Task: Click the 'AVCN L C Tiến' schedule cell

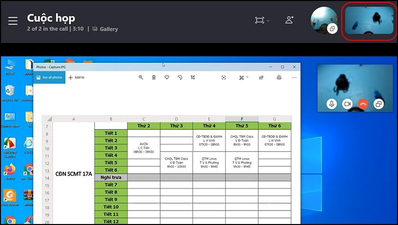Action: point(144,148)
